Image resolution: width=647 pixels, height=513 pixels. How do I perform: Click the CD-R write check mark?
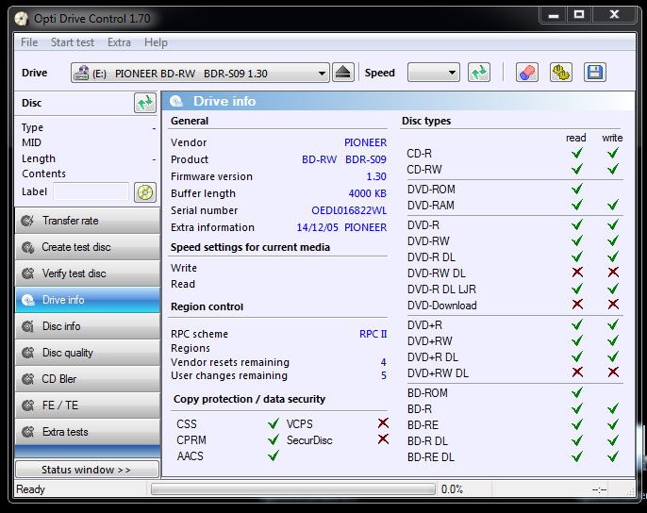613,153
